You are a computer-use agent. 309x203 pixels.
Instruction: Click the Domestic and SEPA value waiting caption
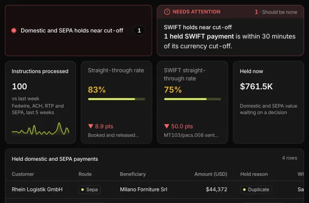click(x=268, y=109)
